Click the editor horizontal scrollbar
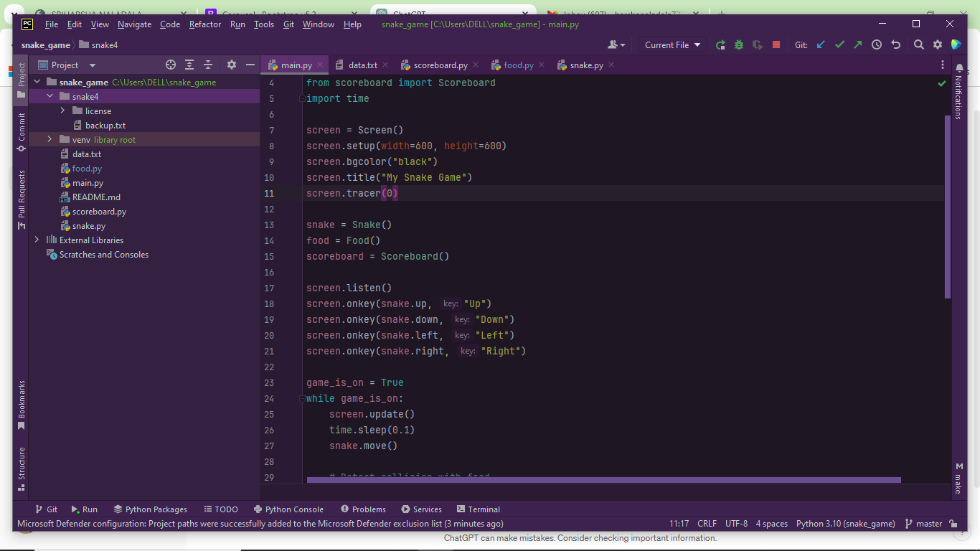The image size is (980, 551). click(603, 480)
